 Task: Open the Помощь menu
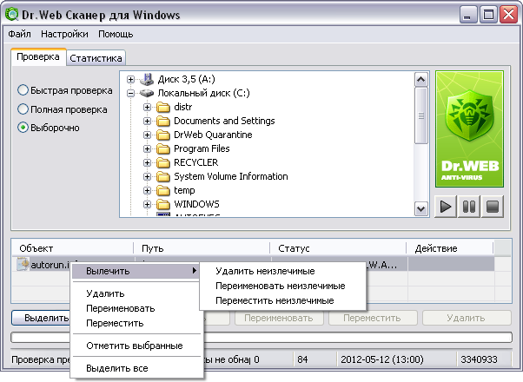(116, 34)
